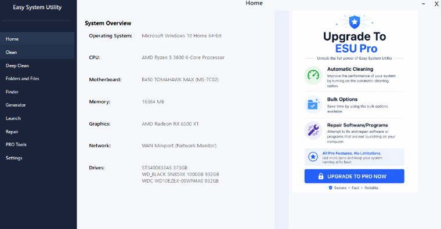Click the Memory label
The width and height of the screenshot is (441, 229).
(100, 101)
